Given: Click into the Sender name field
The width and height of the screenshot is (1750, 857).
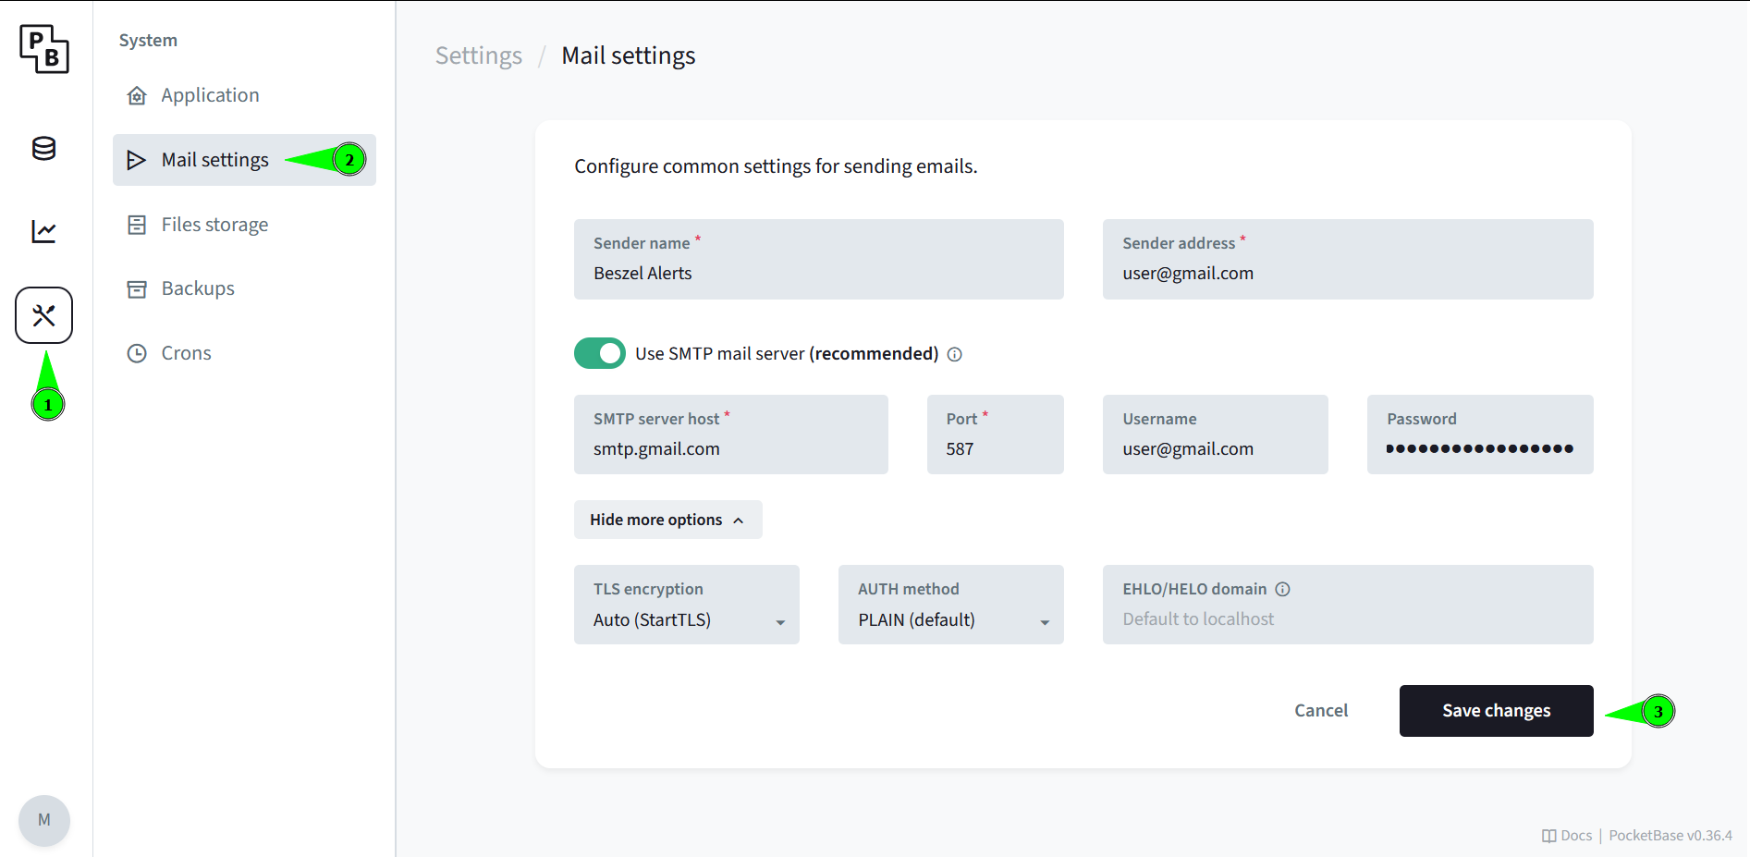Looking at the screenshot, I should (818, 273).
